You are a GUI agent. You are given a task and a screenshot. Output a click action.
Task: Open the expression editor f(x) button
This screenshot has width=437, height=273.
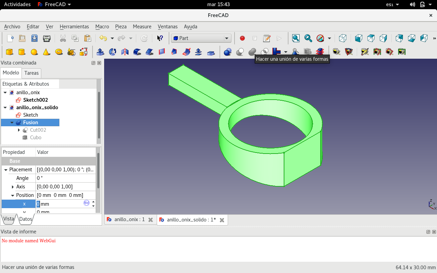click(x=86, y=203)
